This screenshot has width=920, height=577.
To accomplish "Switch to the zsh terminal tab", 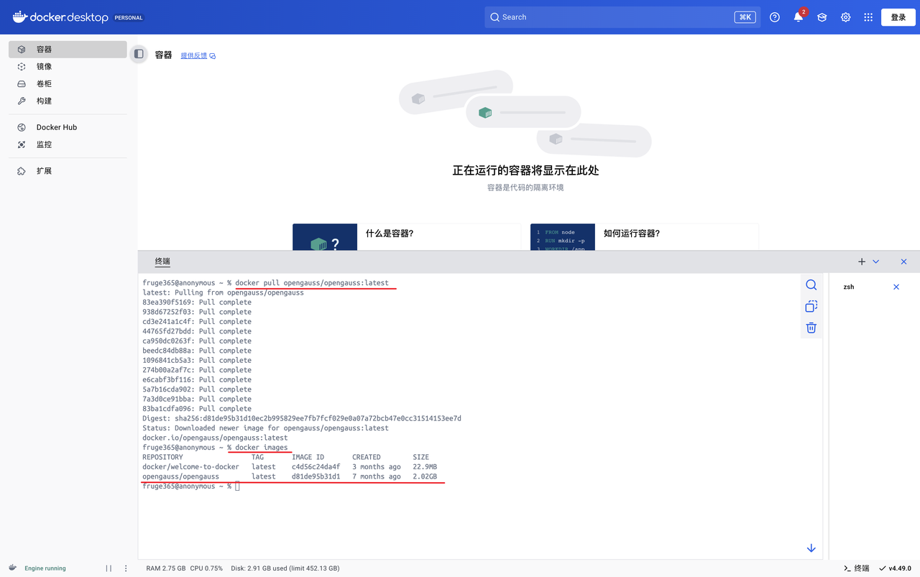I will (x=849, y=286).
